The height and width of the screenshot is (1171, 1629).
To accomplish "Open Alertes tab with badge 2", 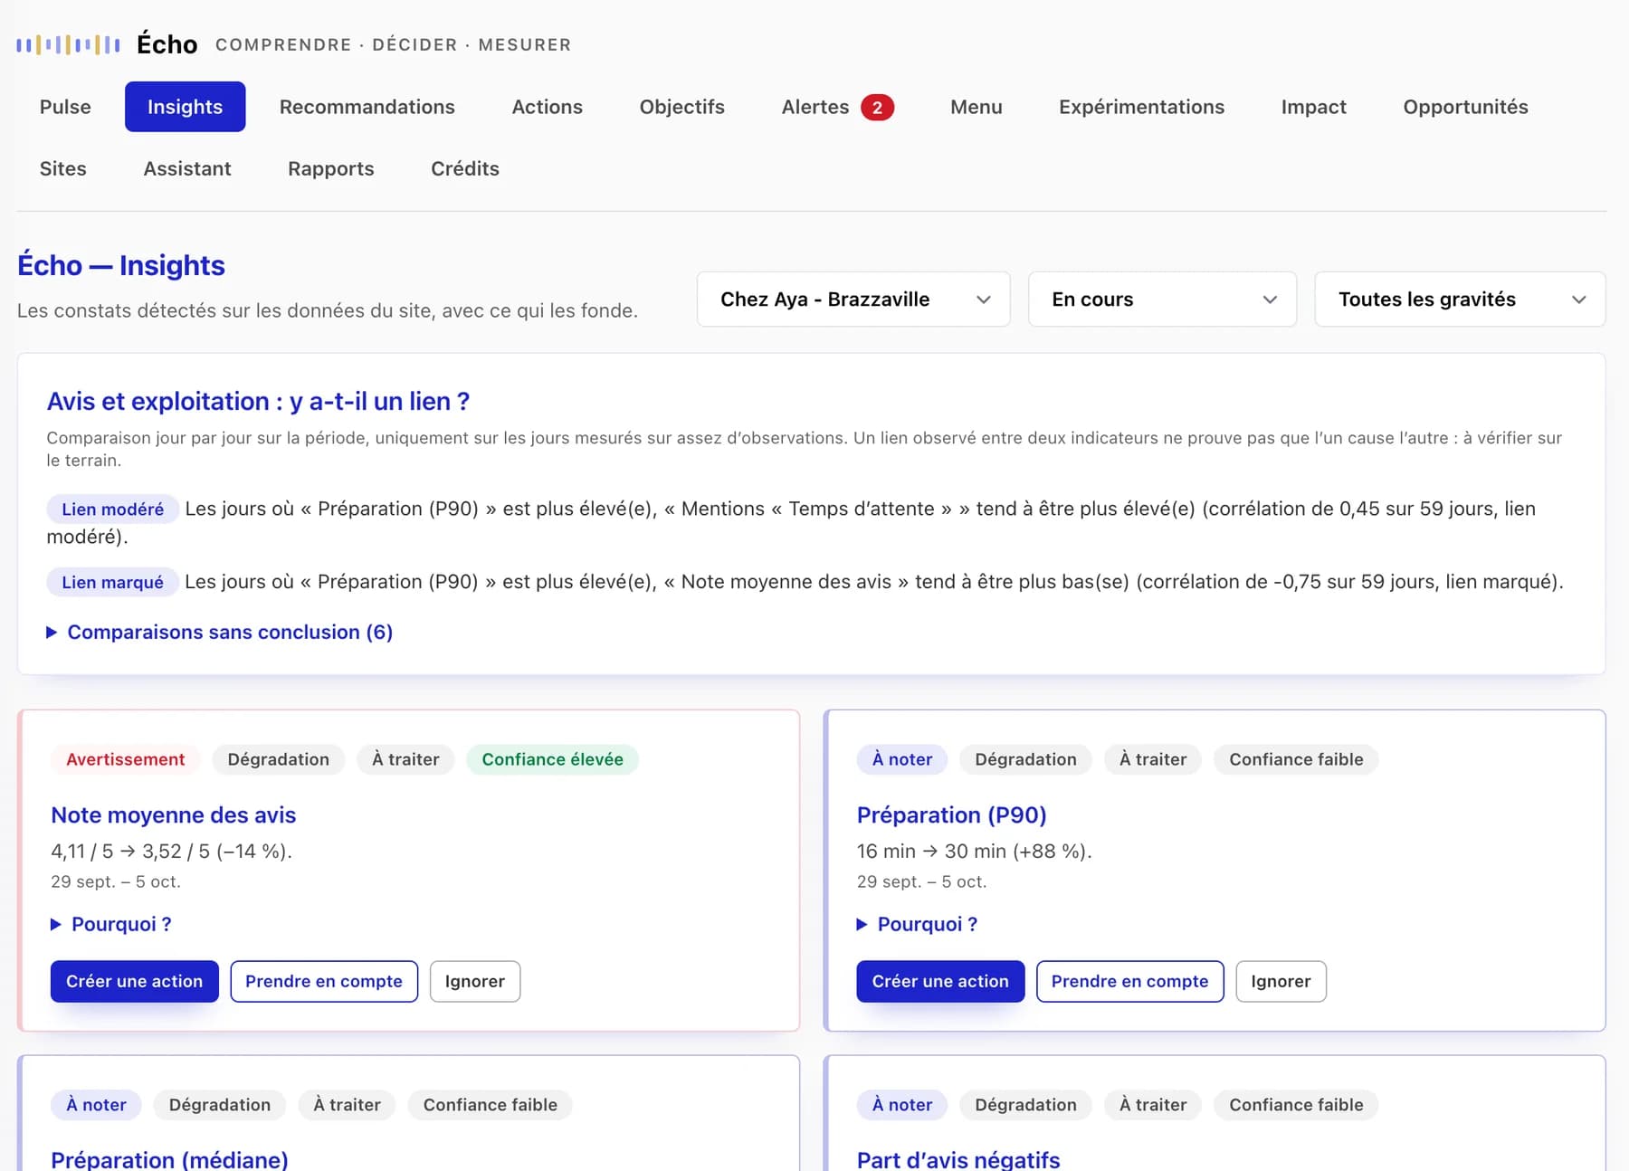I will (837, 107).
